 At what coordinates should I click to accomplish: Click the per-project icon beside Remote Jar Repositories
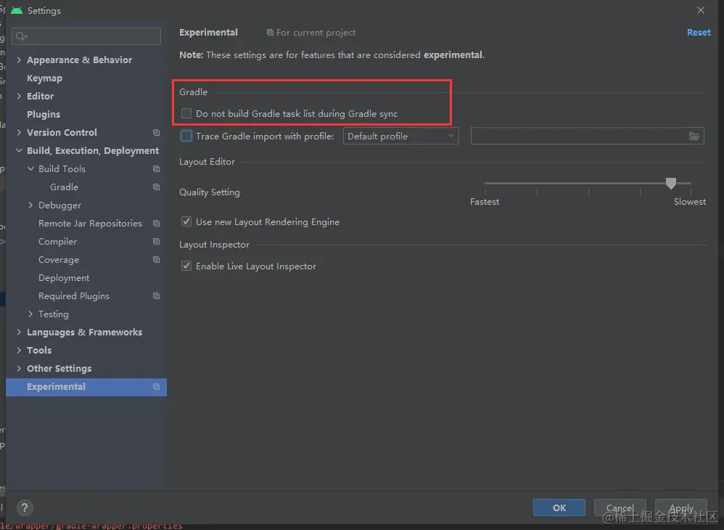(x=156, y=224)
